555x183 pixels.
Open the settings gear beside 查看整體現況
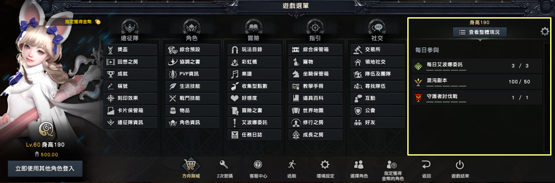[x=545, y=31]
